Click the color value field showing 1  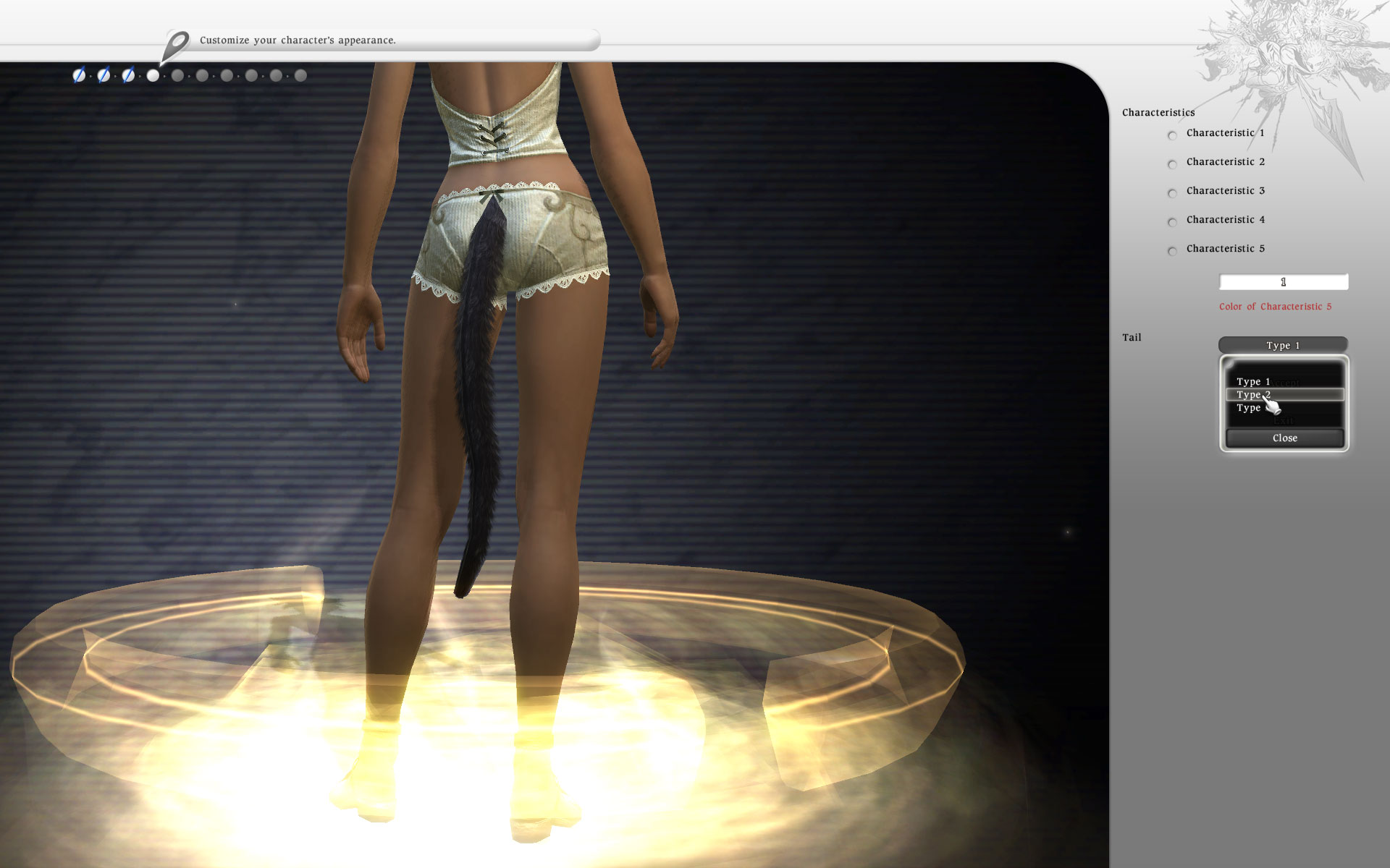[1284, 281]
